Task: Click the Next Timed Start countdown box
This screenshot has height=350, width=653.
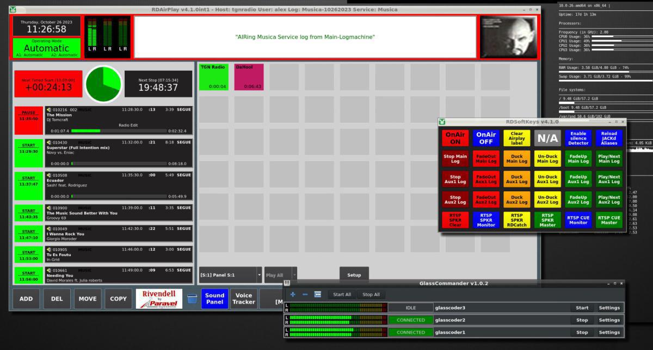Action: pos(48,84)
